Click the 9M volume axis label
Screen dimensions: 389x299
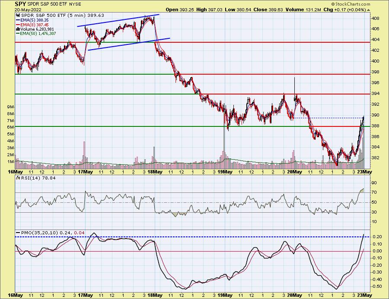[10, 107]
